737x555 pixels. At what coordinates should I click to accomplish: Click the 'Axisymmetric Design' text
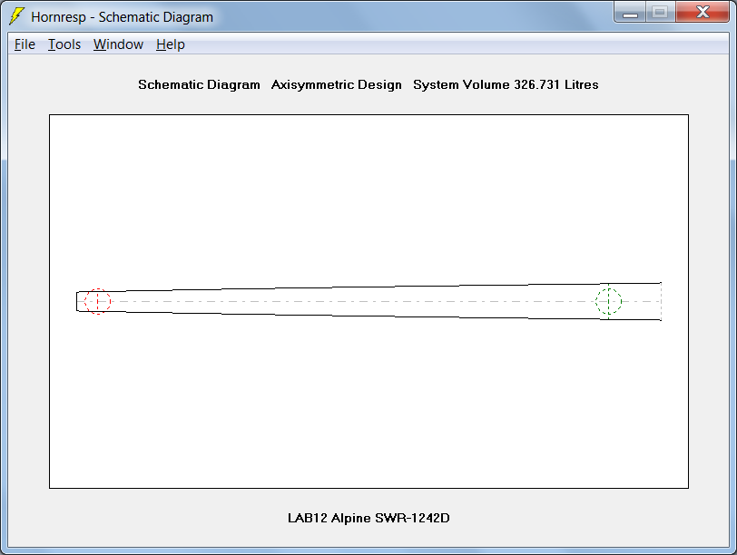point(337,84)
